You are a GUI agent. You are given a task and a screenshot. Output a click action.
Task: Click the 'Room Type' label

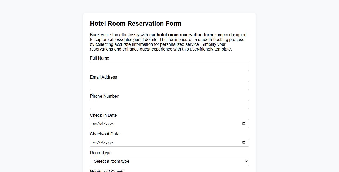point(101,153)
